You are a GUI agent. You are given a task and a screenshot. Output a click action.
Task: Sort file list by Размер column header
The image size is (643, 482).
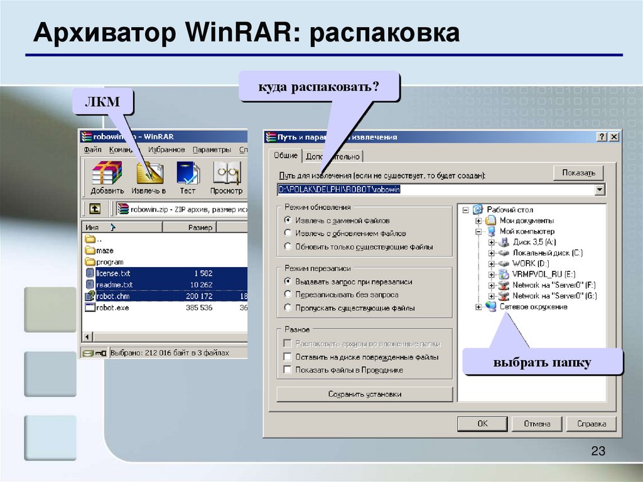pyautogui.click(x=190, y=227)
